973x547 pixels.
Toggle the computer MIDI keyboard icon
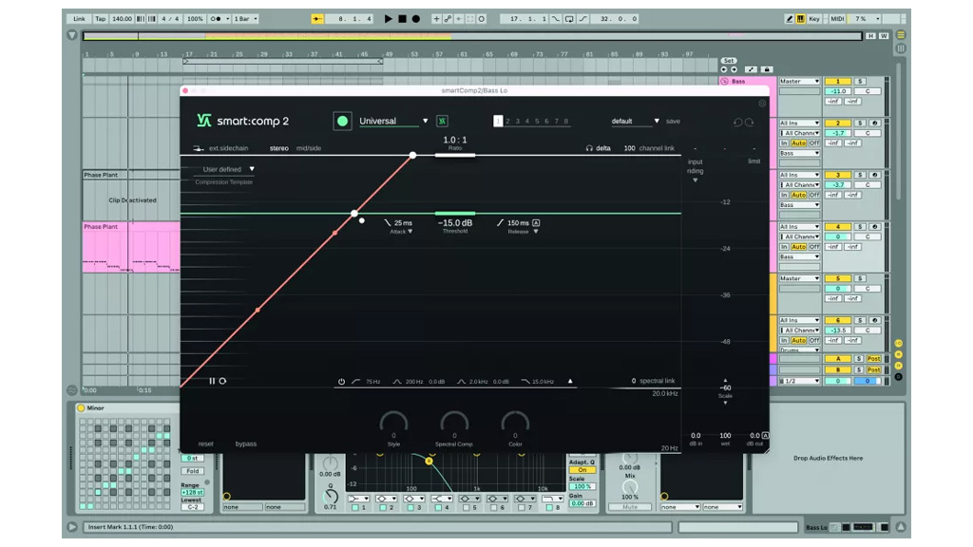coord(800,19)
